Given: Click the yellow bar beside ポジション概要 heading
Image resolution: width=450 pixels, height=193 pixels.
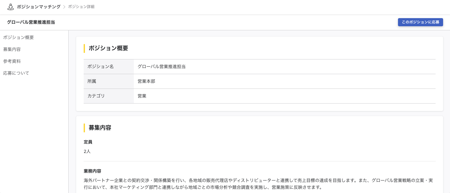Looking at the screenshot, I should coord(84,48).
